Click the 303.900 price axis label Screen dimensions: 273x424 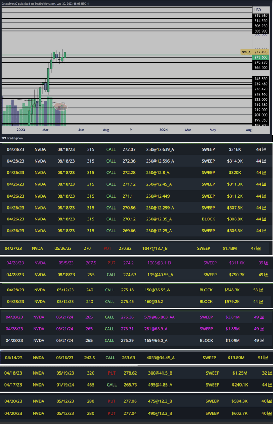261,31
